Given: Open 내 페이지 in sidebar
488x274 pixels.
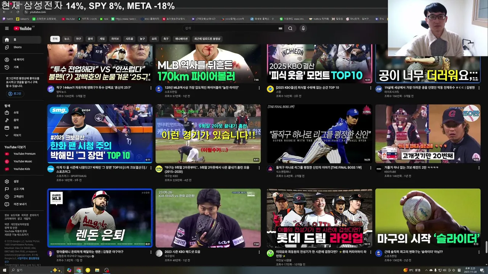Looking at the screenshot, I should (21, 60).
